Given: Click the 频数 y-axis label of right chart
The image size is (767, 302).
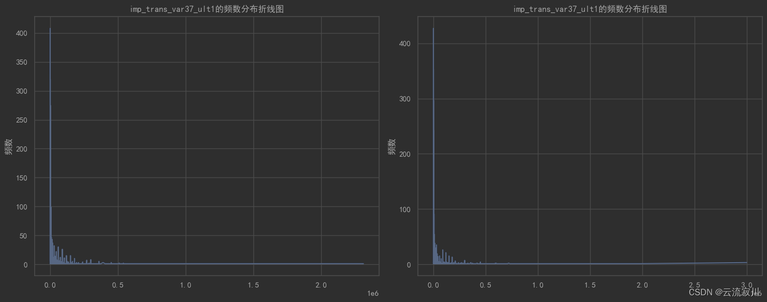Looking at the screenshot, I should [392, 146].
